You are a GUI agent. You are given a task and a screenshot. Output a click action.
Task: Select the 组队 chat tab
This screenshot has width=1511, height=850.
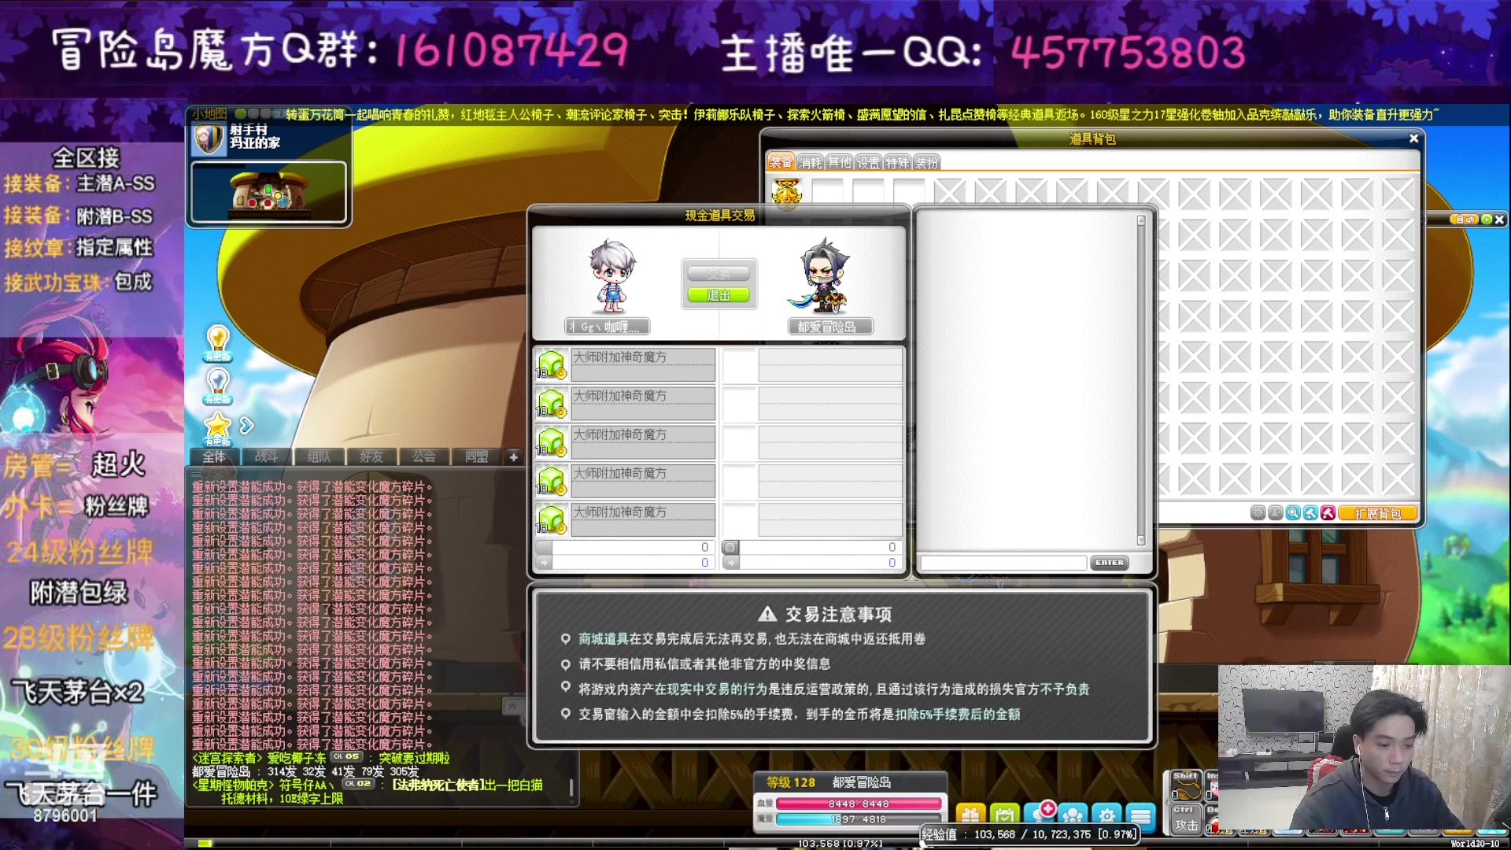319,456
